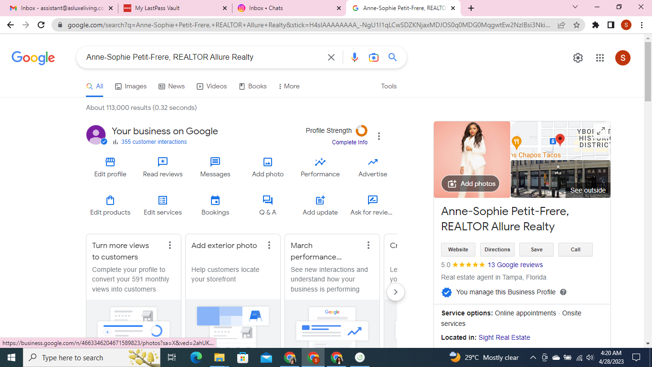Select the Videos search tab
The image size is (652, 367).
[x=212, y=86]
